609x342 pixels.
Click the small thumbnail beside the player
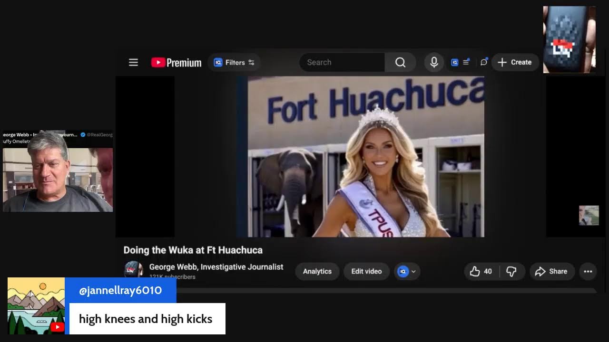[x=589, y=215]
